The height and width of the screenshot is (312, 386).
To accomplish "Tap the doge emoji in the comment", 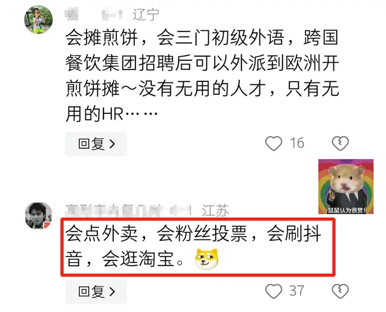I will 206,259.
